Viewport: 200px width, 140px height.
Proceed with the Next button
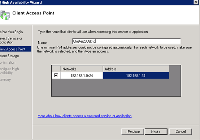156,132
